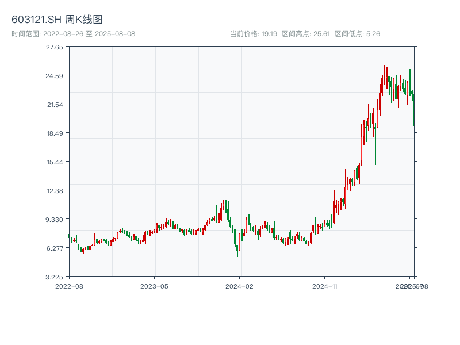Click the 时间范围 date range text

73,34
